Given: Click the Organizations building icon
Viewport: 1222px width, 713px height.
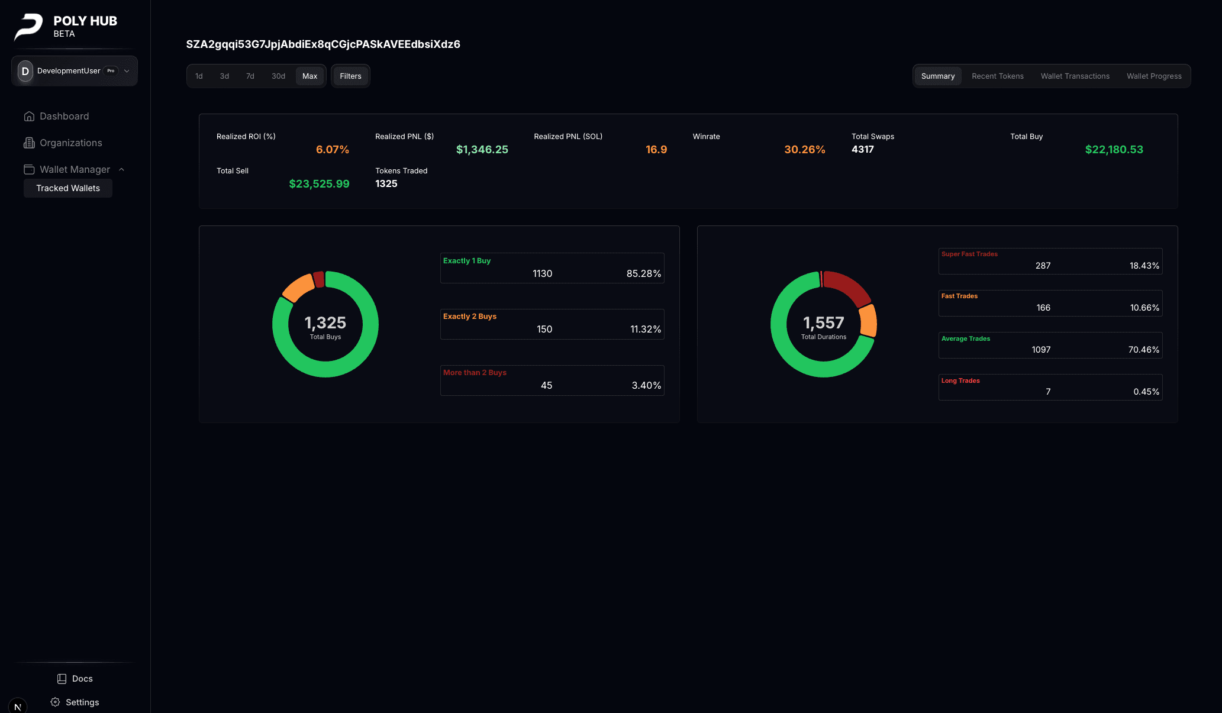Looking at the screenshot, I should [x=30, y=143].
